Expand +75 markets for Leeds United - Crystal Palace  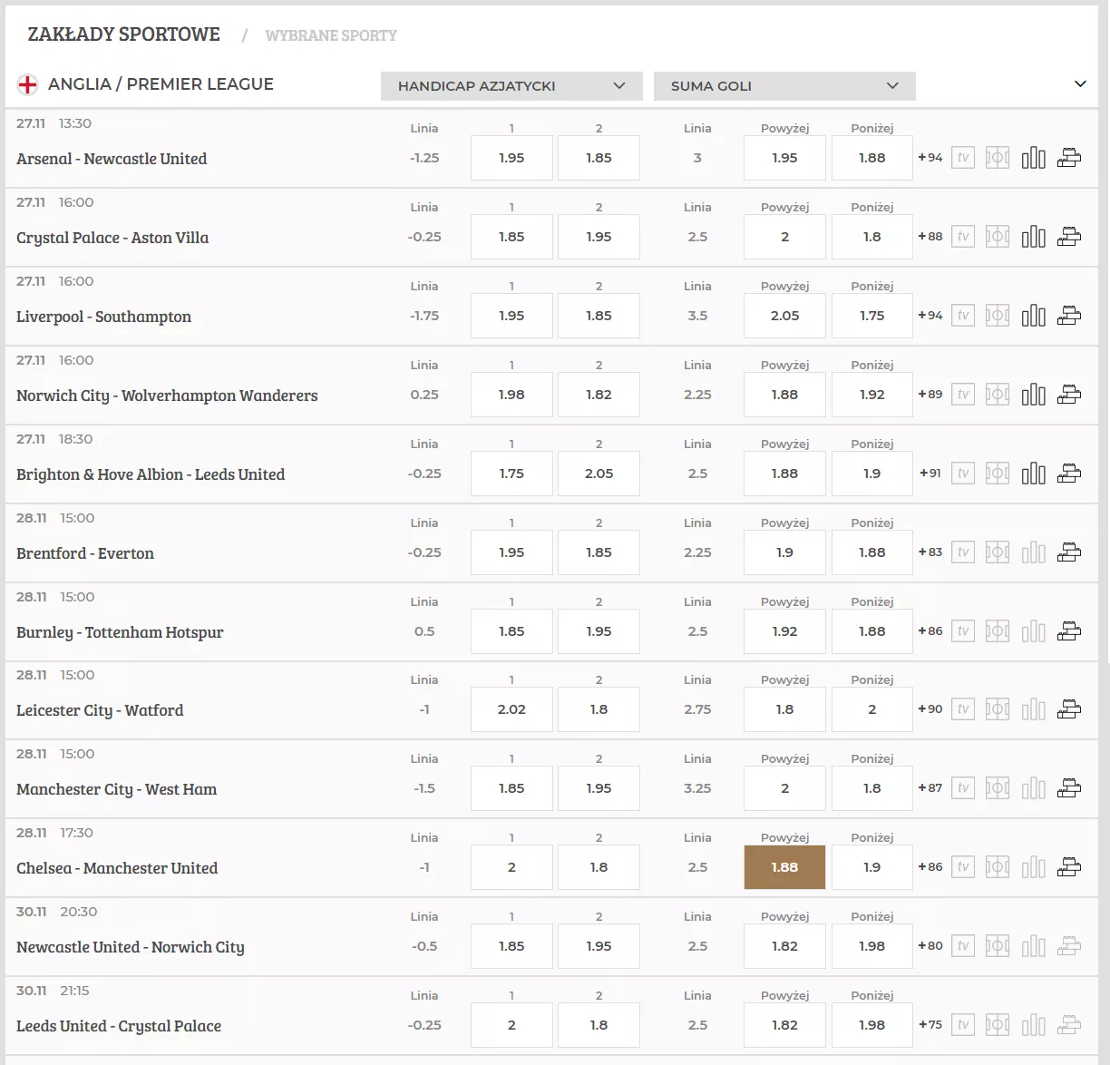pos(930,1025)
